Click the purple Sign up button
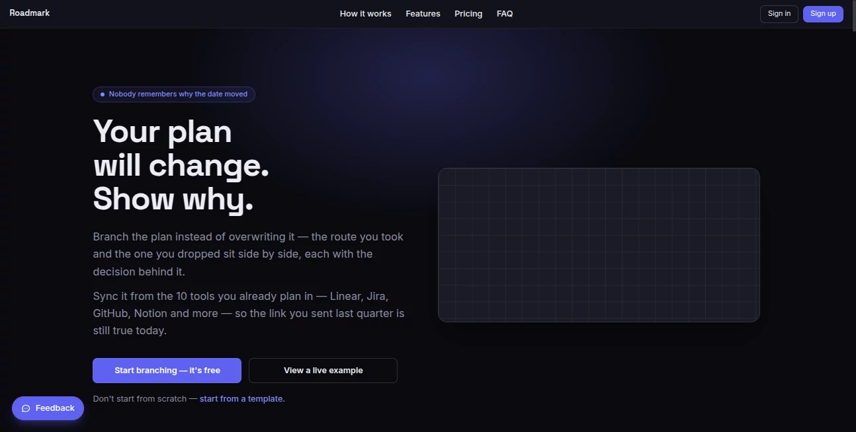The width and height of the screenshot is (856, 432). [x=823, y=14]
